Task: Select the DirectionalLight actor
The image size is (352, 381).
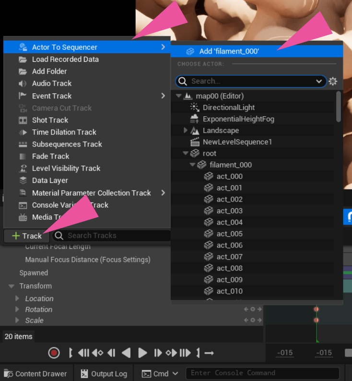Action: (228, 108)
